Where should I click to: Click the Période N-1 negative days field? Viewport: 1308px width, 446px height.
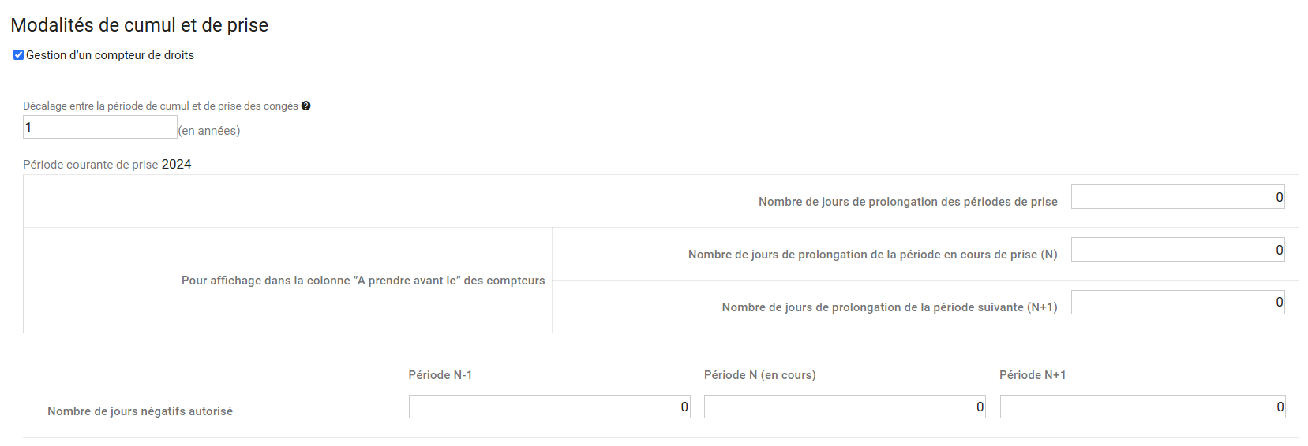[x=549, y=407]
